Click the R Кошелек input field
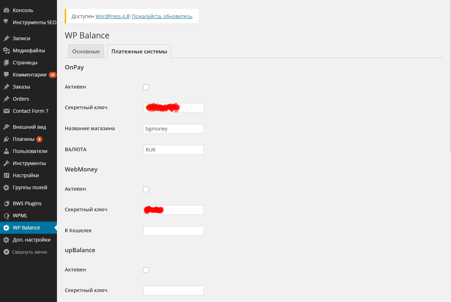Image resolution: width=451 pixels, height=302 pixels. 174,231
